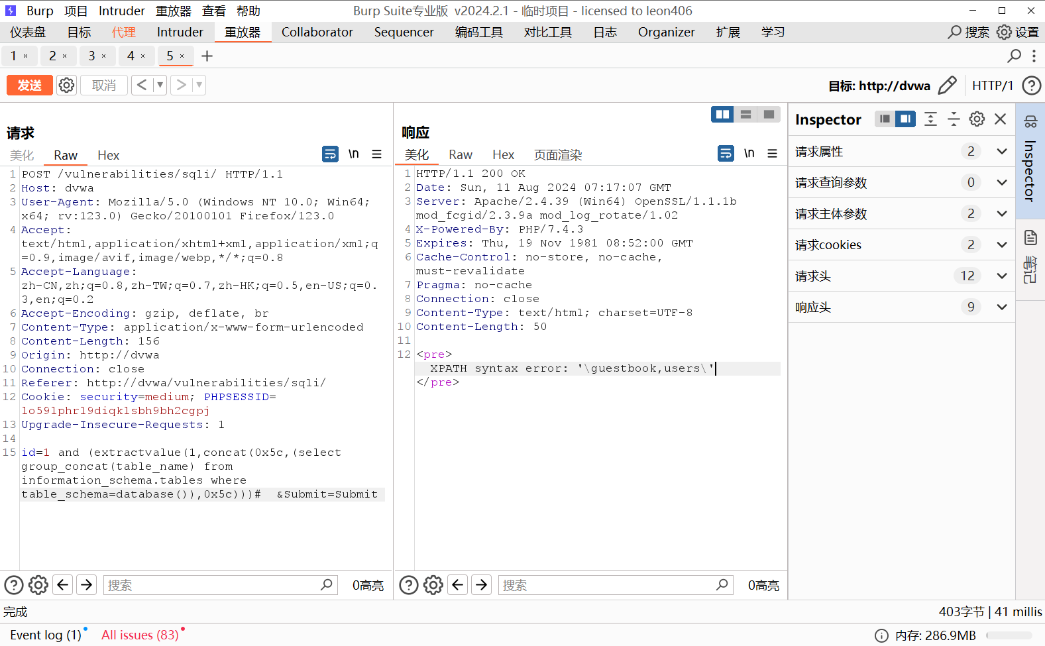1045x646 pixels.
Task: Edit target with the pencil icon
Action: (x=948, y=85)
